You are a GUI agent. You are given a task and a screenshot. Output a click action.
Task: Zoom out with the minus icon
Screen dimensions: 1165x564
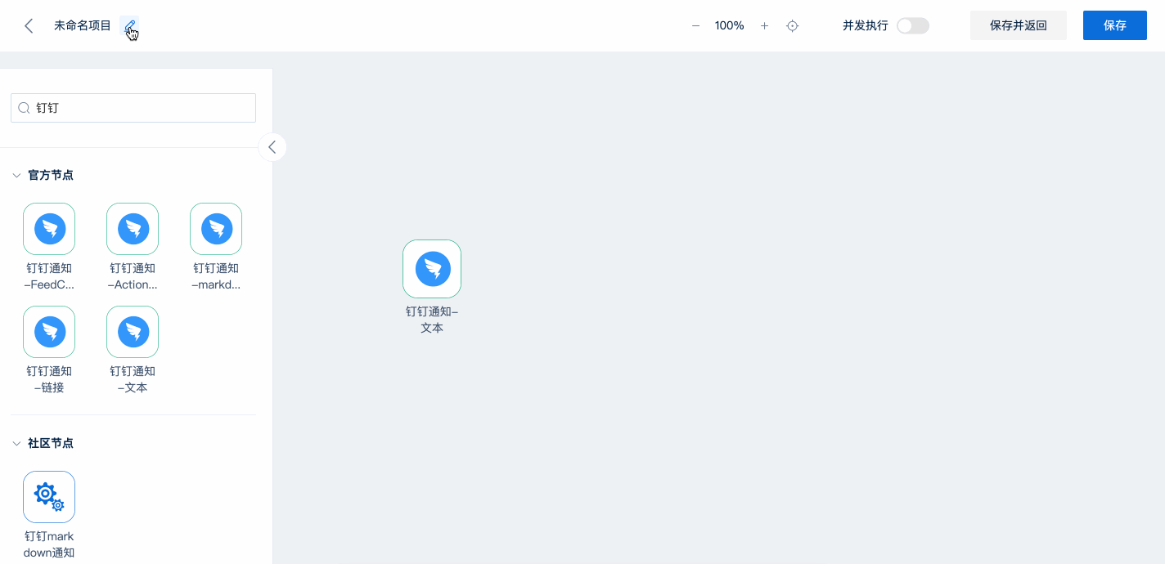click(x=695, y=25)
